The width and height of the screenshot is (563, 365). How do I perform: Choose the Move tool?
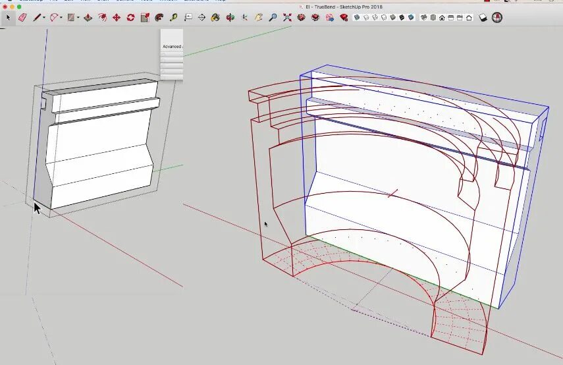[x=117, y=17]
